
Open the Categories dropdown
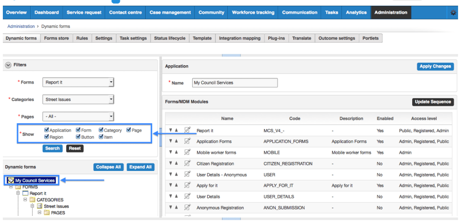pyautogui.click(x=78, y=100)
